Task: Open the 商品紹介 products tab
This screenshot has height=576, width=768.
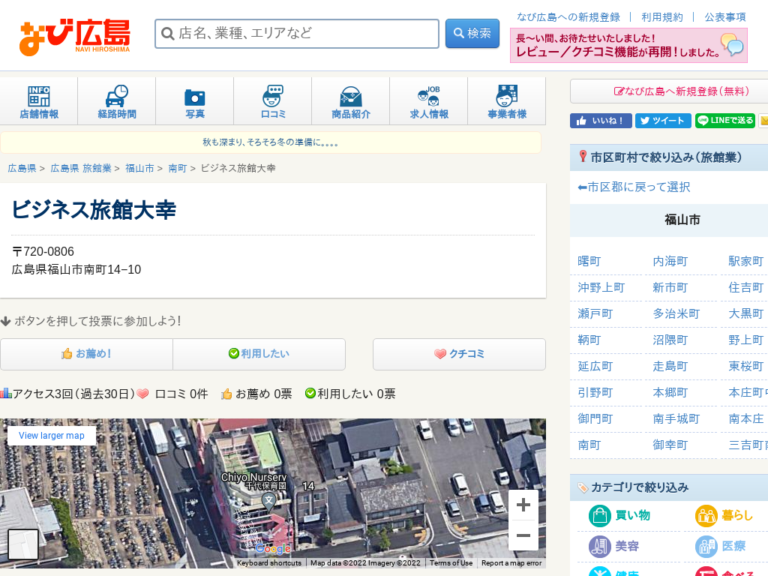Action: 351,101
